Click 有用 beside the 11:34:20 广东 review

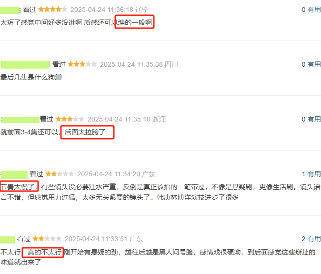(314, 174)
